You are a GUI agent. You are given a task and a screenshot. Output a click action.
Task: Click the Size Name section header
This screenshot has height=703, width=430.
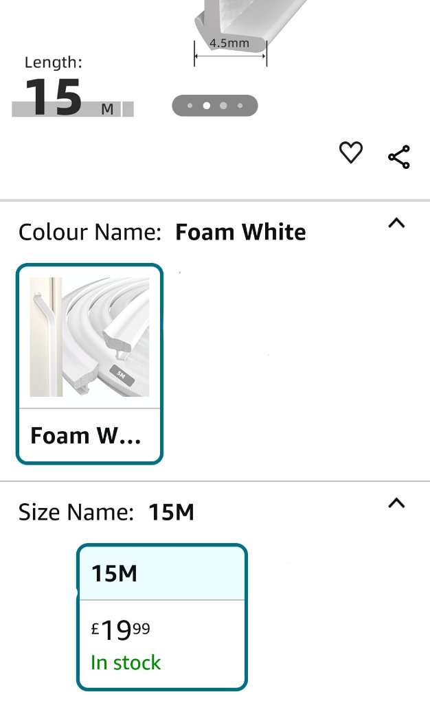[x=106, y=511]
